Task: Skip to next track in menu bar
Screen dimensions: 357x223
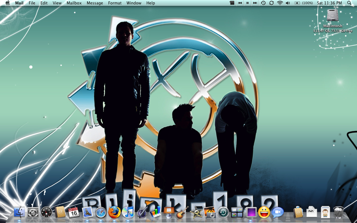Action: point(255,3)
